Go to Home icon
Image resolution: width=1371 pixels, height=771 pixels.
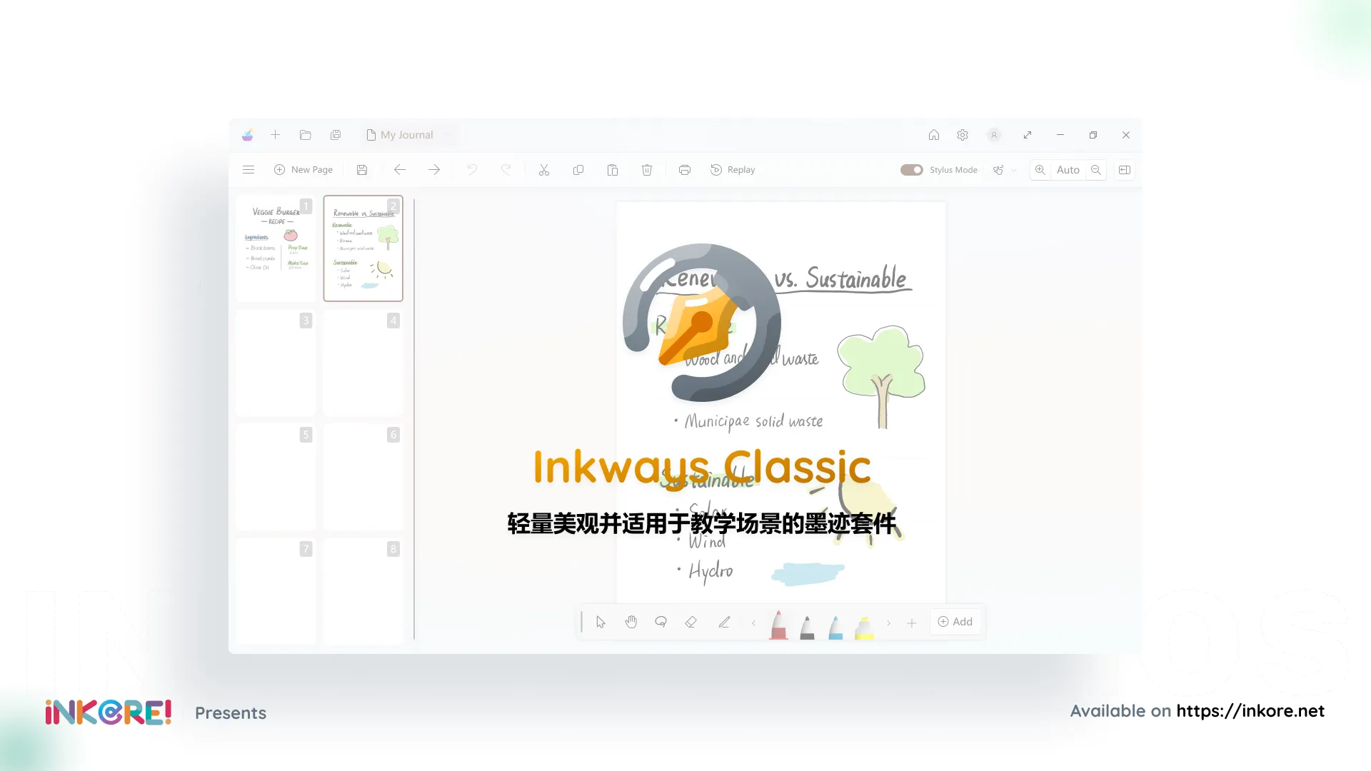pos(934,135)
